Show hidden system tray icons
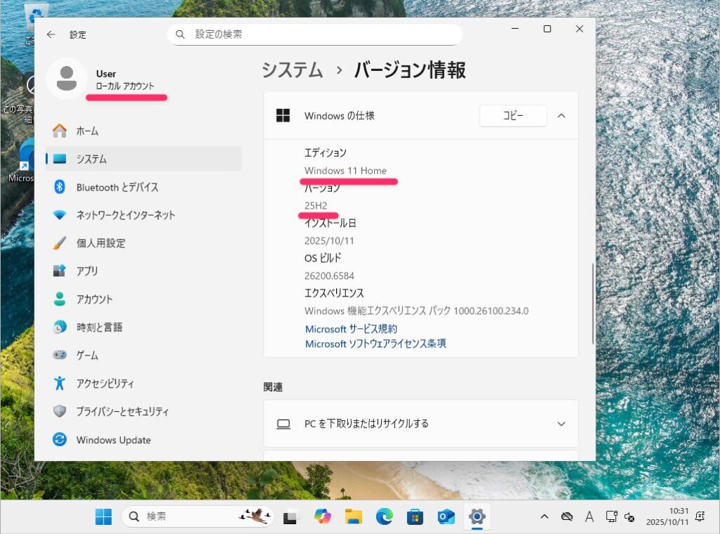 544,517
